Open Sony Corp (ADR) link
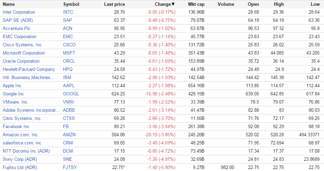Screen dimensions: 324x171 click(19, 159)
